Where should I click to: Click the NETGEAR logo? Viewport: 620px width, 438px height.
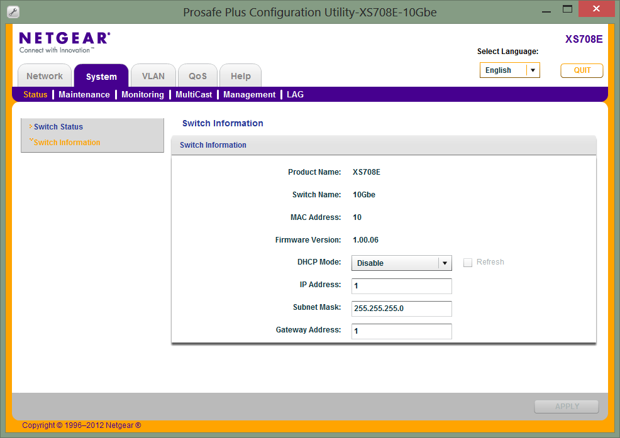point(64,42)
